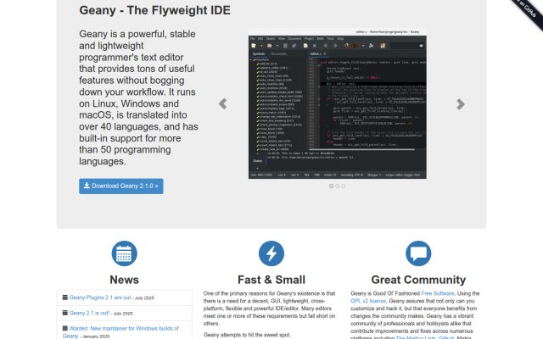The height and width of the screenshot is (339, 543).
Task: Follow the GPL v2 license link
Action: coord(368,301)
